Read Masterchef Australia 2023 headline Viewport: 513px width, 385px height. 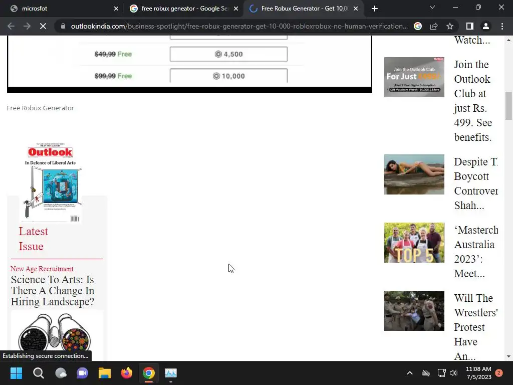point(476,252)
